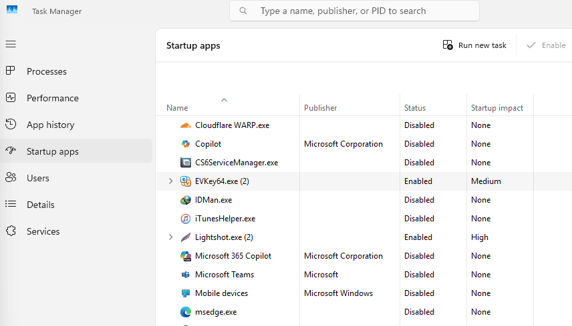572x326 pixels.
Task: Click the Startup apps page heading
Action: tap(193, 46)
